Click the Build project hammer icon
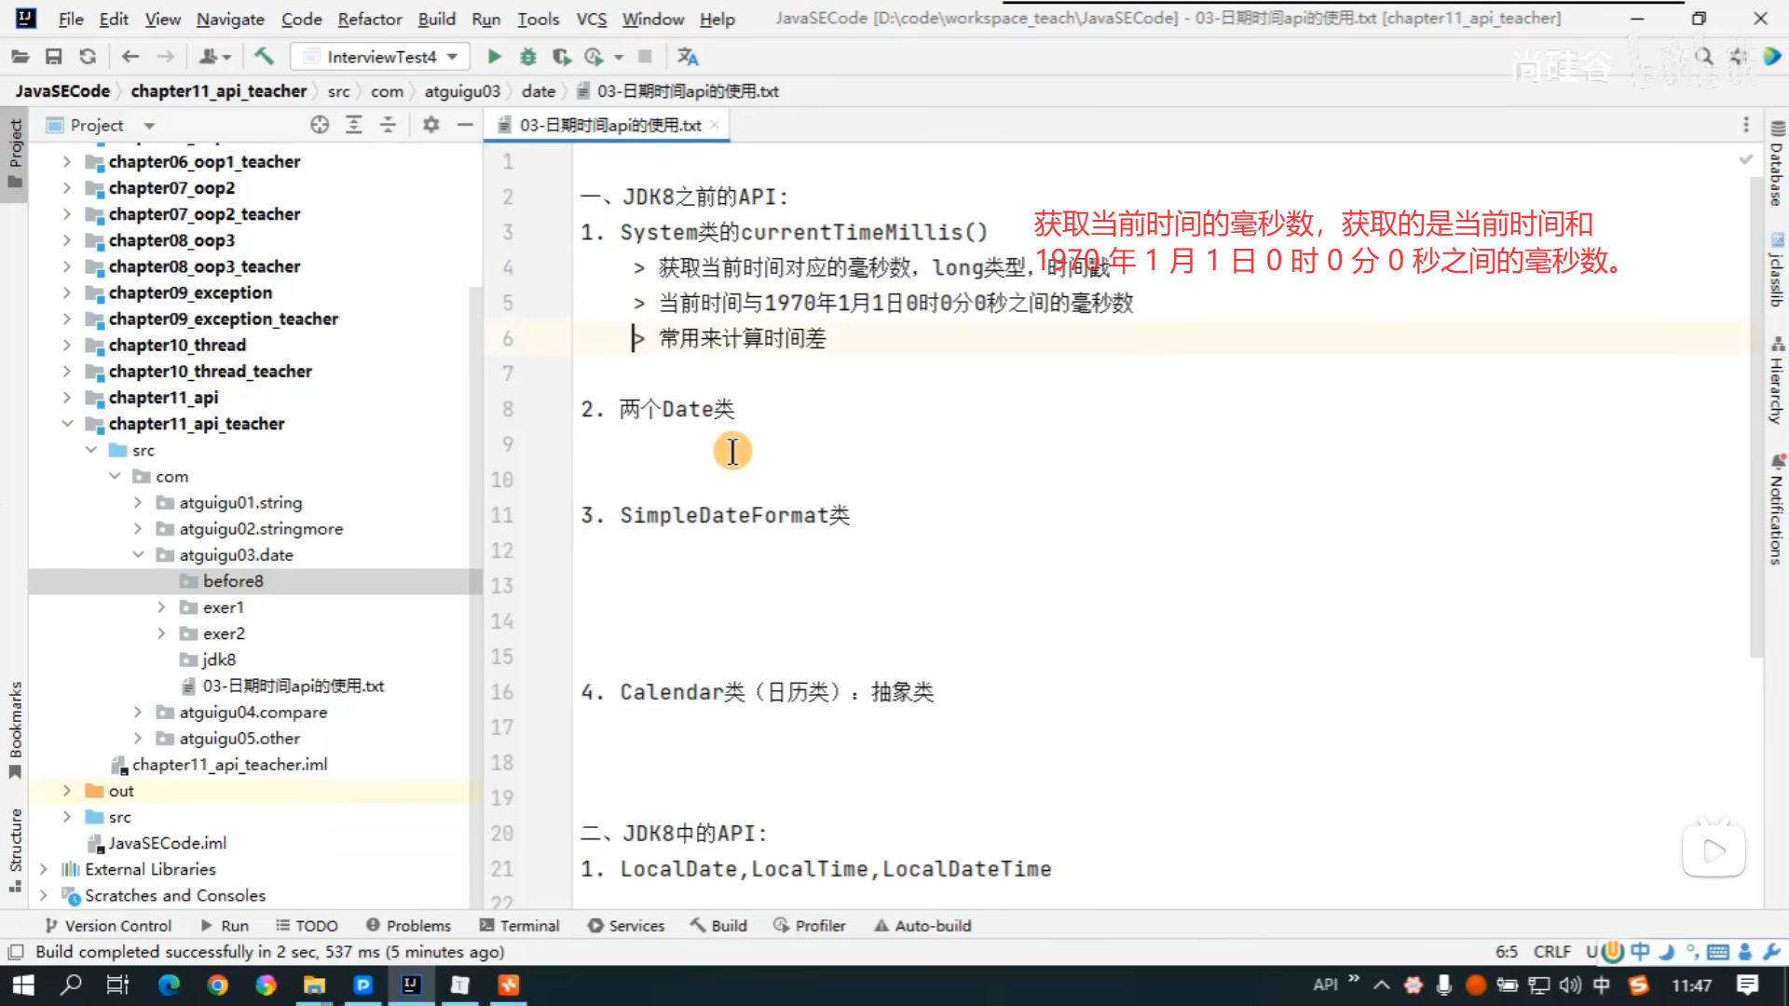The image size is (1789, 1006). click(264, 57)
